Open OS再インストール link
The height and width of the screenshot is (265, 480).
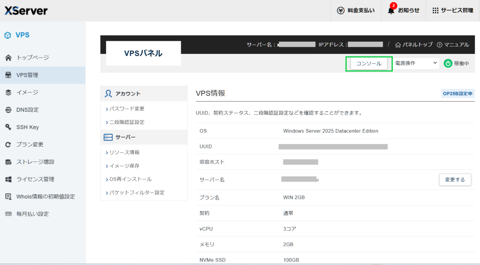130,179
